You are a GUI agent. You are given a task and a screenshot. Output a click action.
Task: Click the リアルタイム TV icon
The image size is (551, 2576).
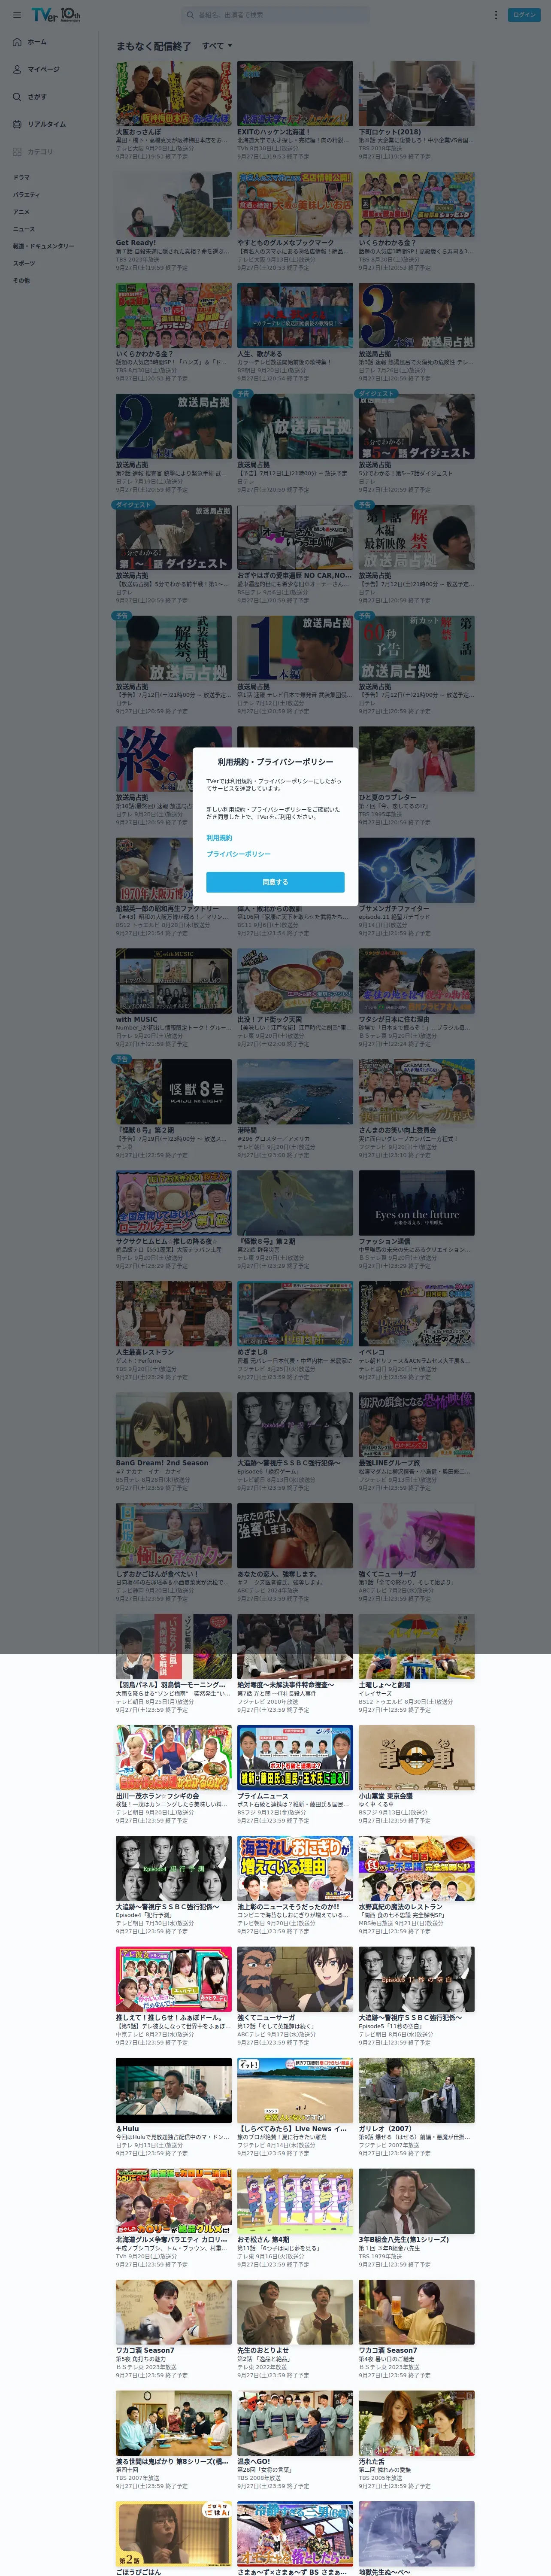[17, 124]
